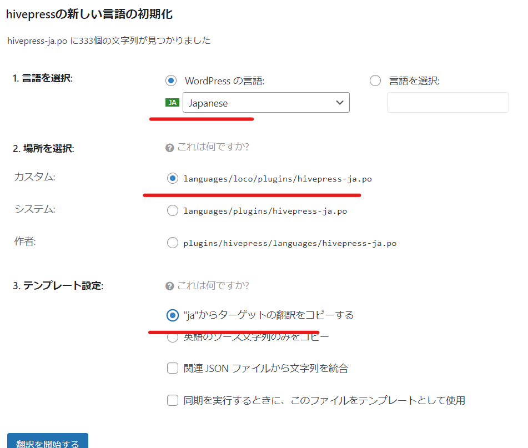Open the "これは何ですか?" link under template settings

[213, 286]
